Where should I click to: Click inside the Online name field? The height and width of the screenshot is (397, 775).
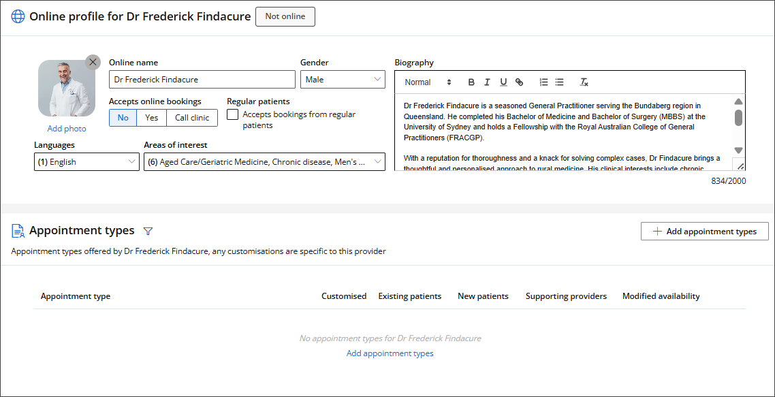pos(202,79)
